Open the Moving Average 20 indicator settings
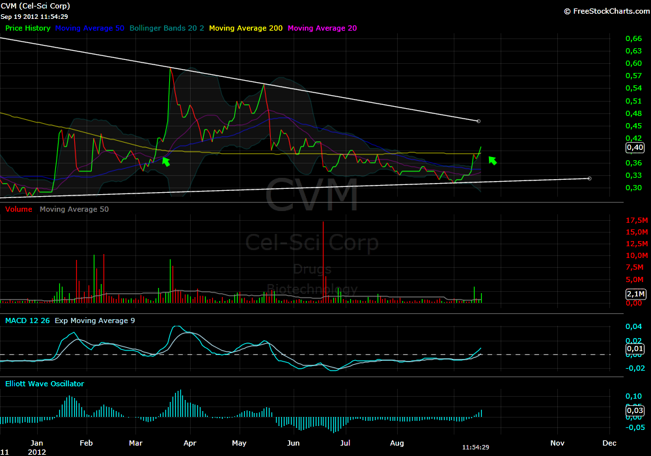 322,28
